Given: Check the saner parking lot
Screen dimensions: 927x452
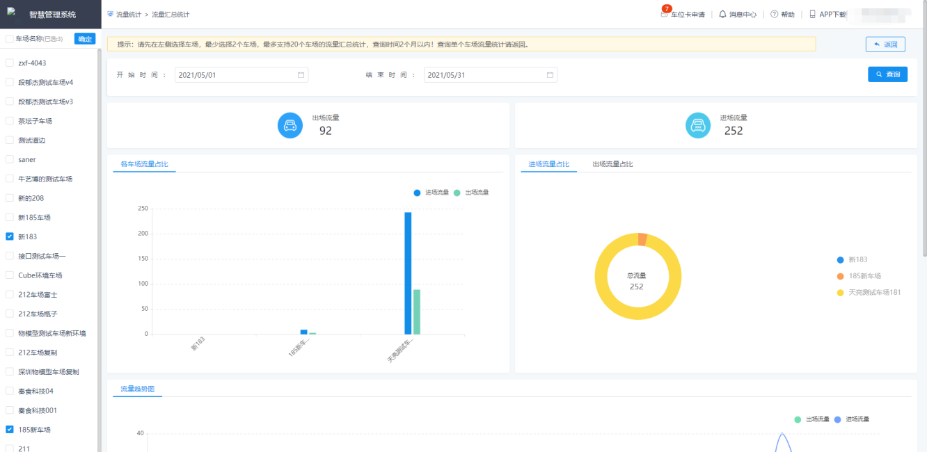Looking at the screenshot, I should tap(10, 159).
